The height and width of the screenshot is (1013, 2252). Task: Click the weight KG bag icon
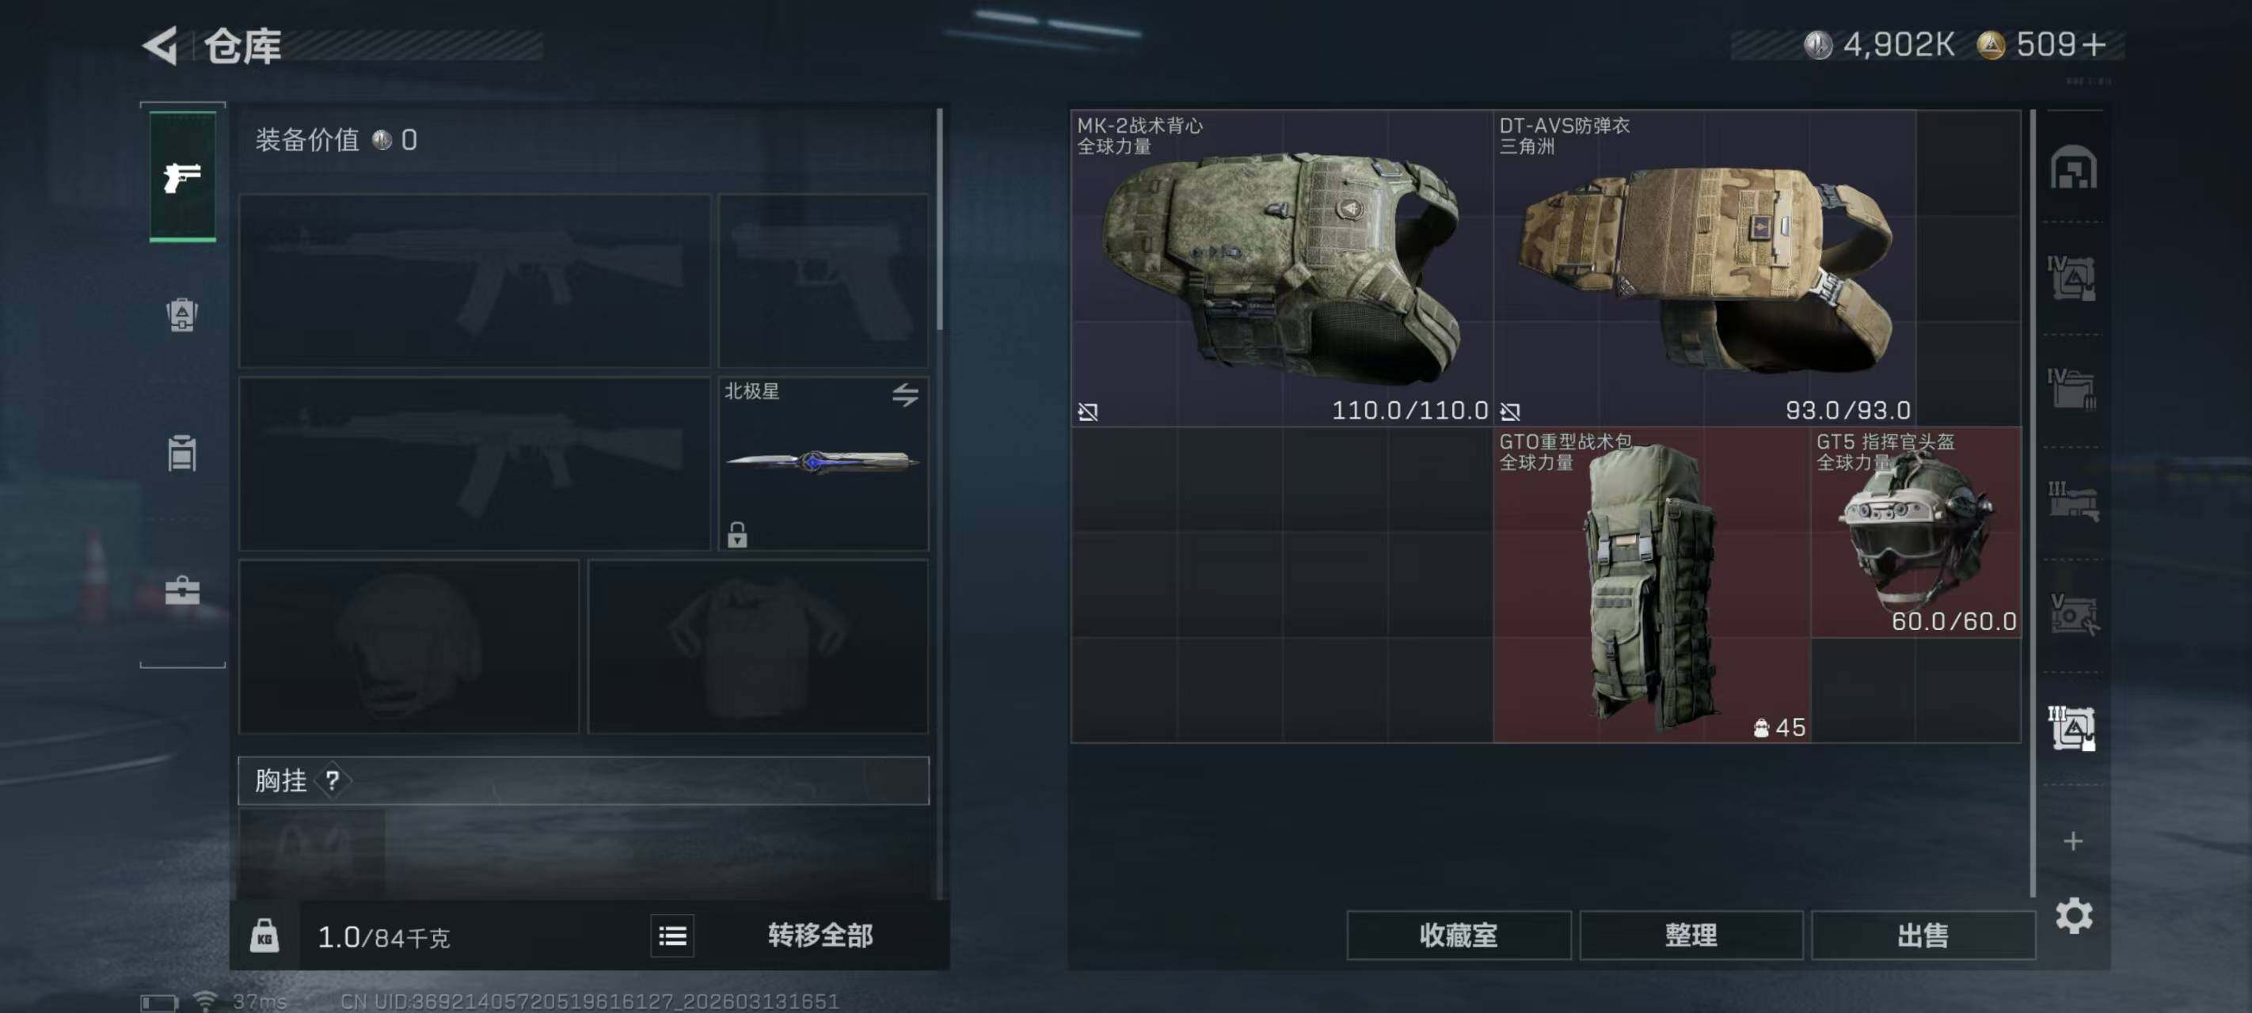click(x=264, y=936)
